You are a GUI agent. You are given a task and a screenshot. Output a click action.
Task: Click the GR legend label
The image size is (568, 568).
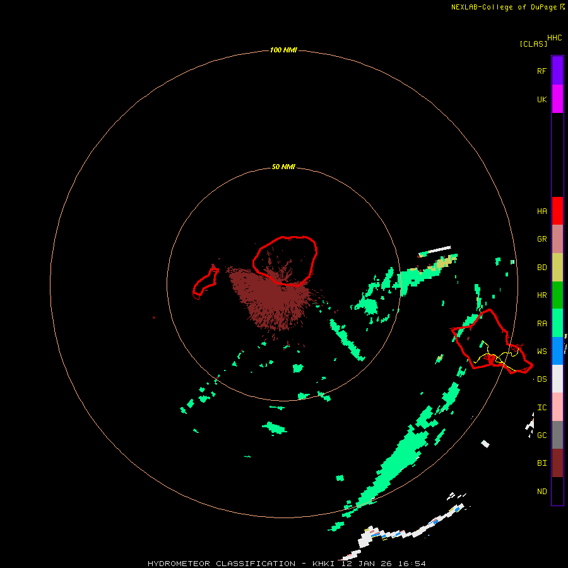541,239
